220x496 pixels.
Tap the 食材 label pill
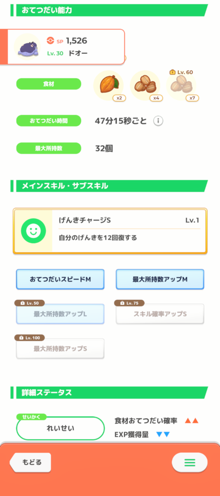49,84
